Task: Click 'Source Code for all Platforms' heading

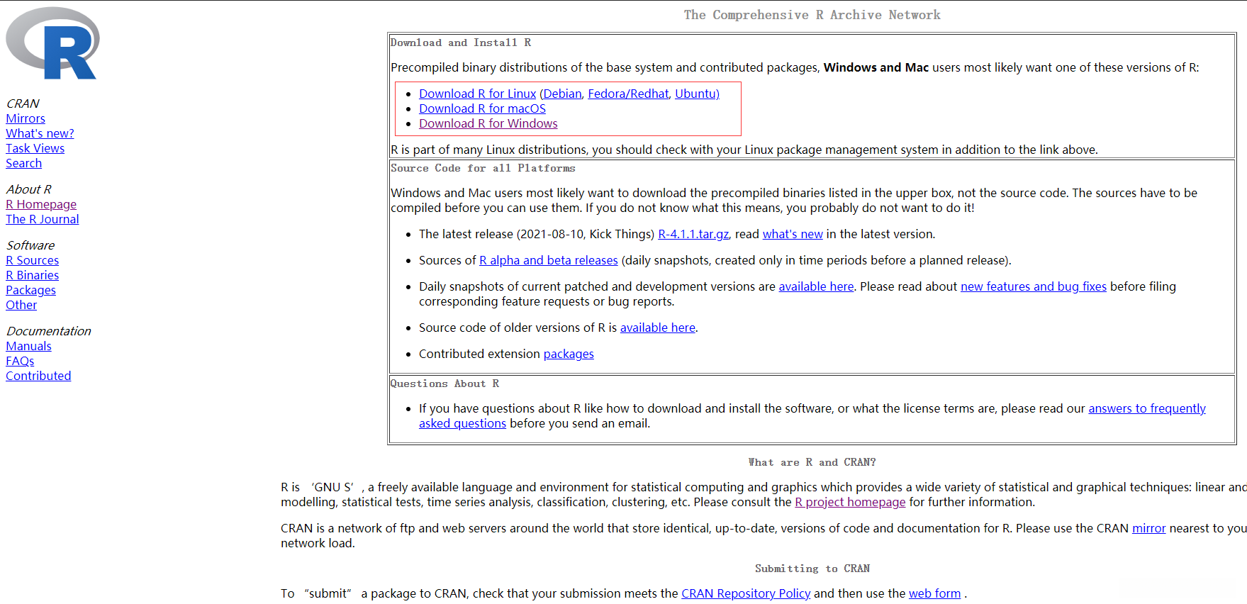Action: [x=483, y=168]
